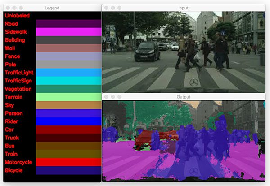The image size is (270, 186).
Task: Minimize the Input window
Action: [x=113, y=8]
